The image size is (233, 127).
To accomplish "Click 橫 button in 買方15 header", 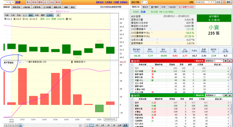I will pos(226,61).
